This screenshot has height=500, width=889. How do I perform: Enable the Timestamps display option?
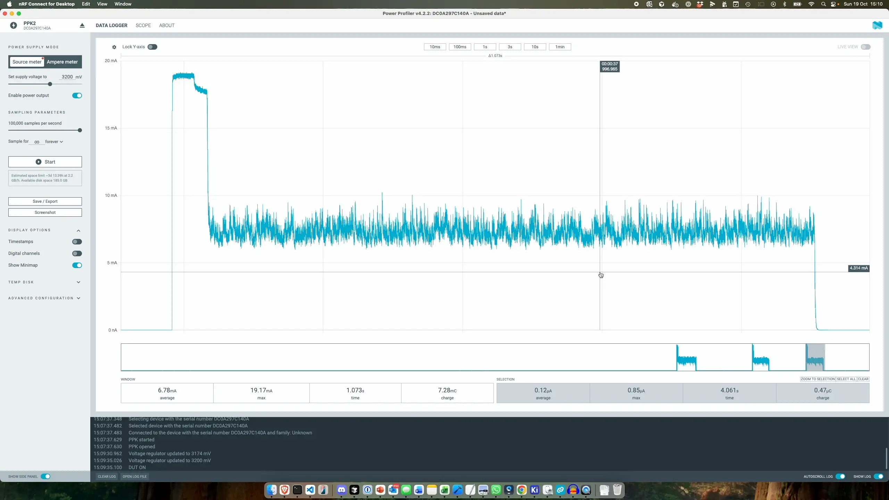pos(76,241)
